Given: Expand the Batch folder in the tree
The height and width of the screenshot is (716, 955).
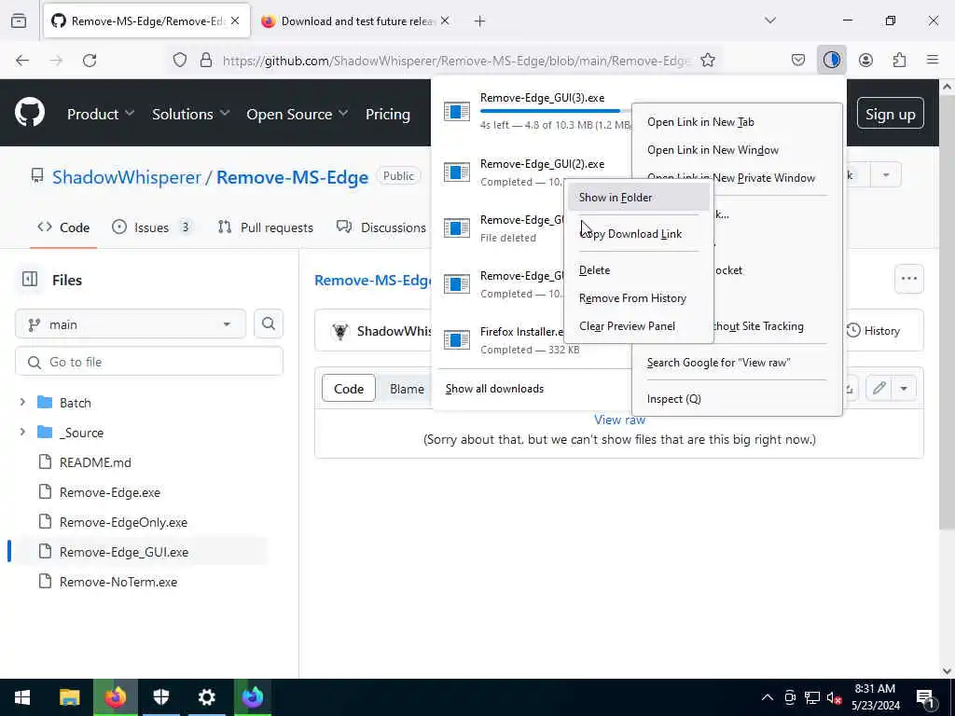Looking at the screenshot, I should (x=22, y=403).
